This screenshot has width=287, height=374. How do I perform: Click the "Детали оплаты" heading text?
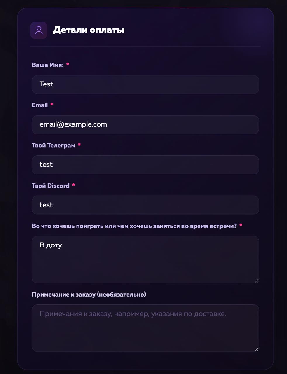tap(89, 30)
